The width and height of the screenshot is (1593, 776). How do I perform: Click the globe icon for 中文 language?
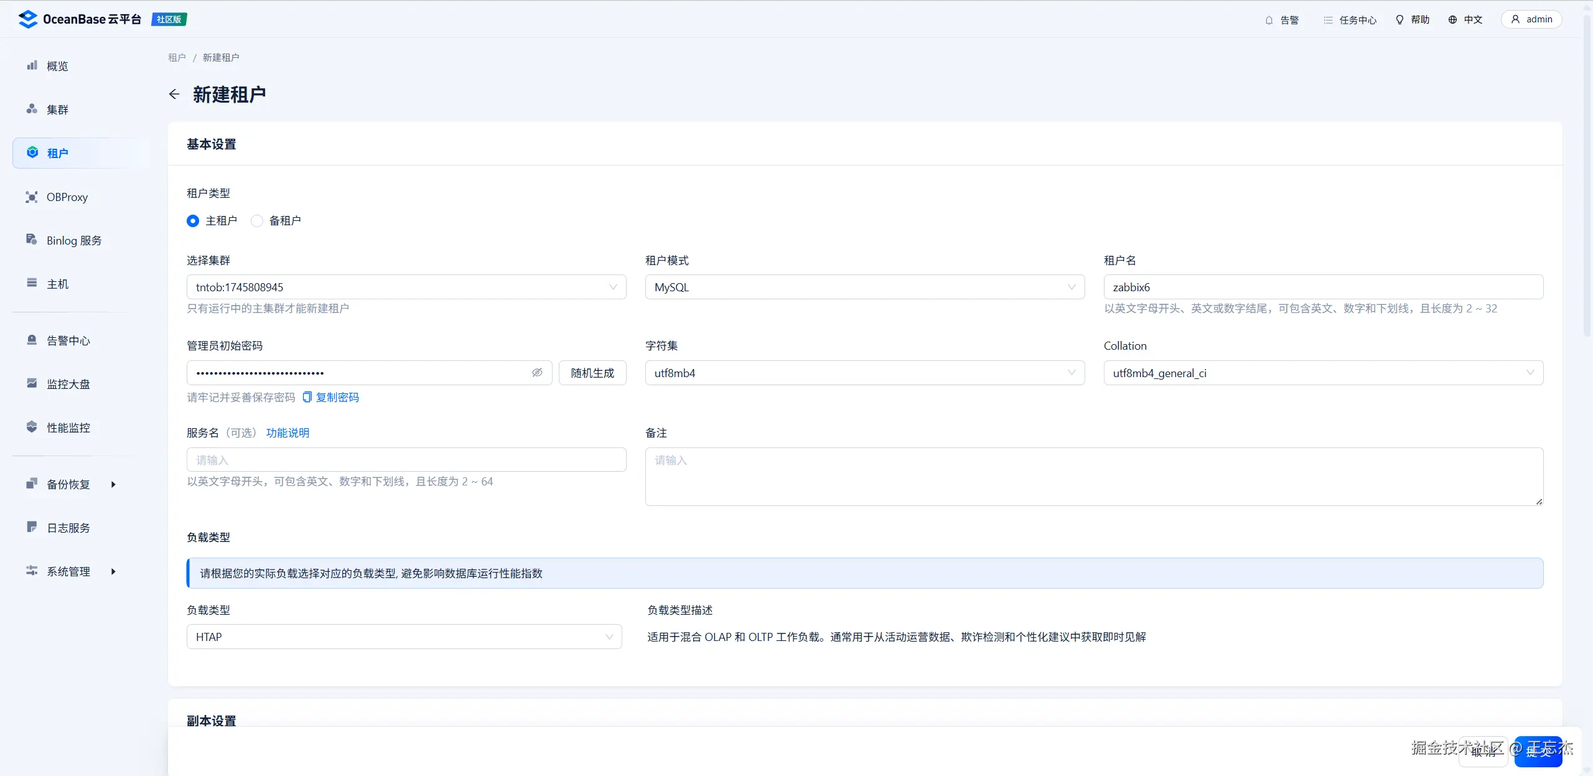tap(1452, 20)
